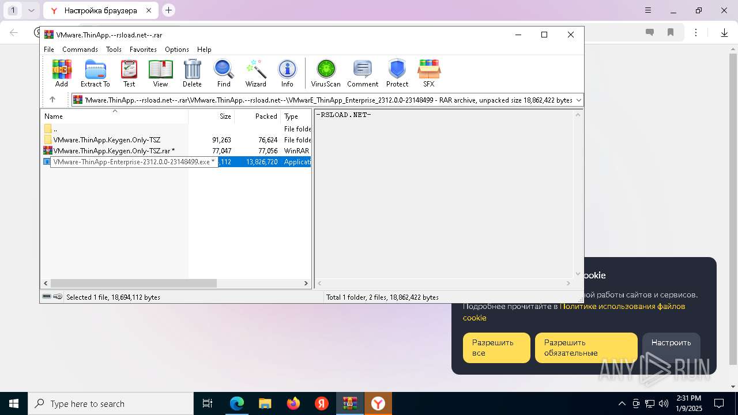Screen dimensions: 738x415
Task: Go up one folder level arrow
Action: pos(52,100)
